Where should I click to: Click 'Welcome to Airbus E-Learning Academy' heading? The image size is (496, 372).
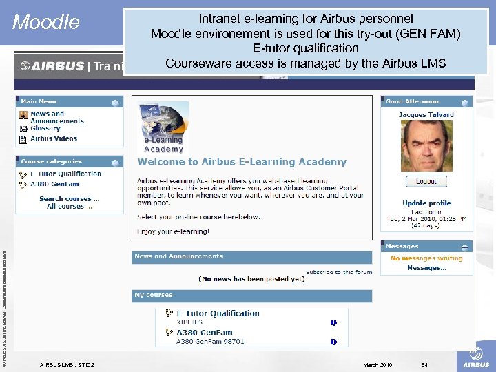(242, 162)
